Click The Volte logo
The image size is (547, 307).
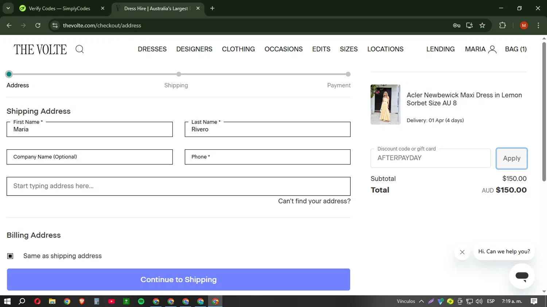[x=40, y=50]
